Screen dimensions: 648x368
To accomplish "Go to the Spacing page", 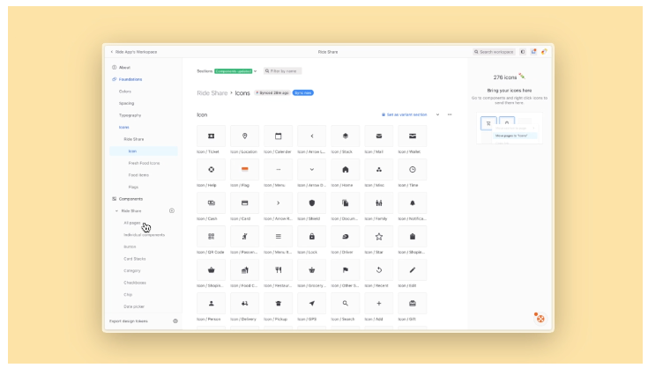I will pos(126,103).
